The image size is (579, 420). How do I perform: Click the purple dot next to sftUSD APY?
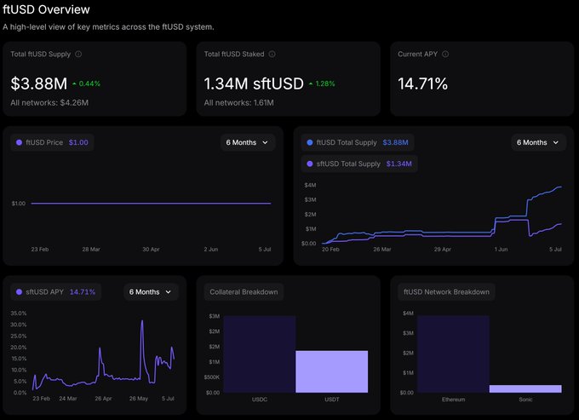[x=19, y=292]
